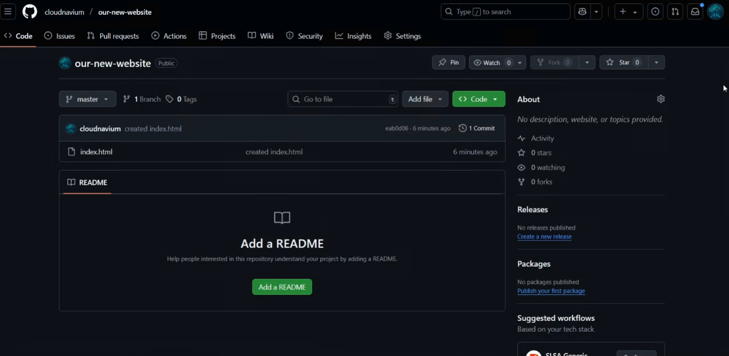Open the Create a new release link
The height and width of the screenshot is (356, 729).
(544, 237)
